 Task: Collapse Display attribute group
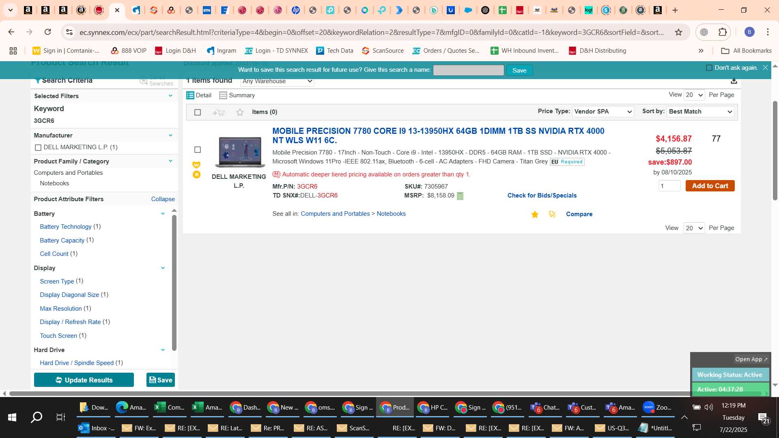(x=163, y=268)
